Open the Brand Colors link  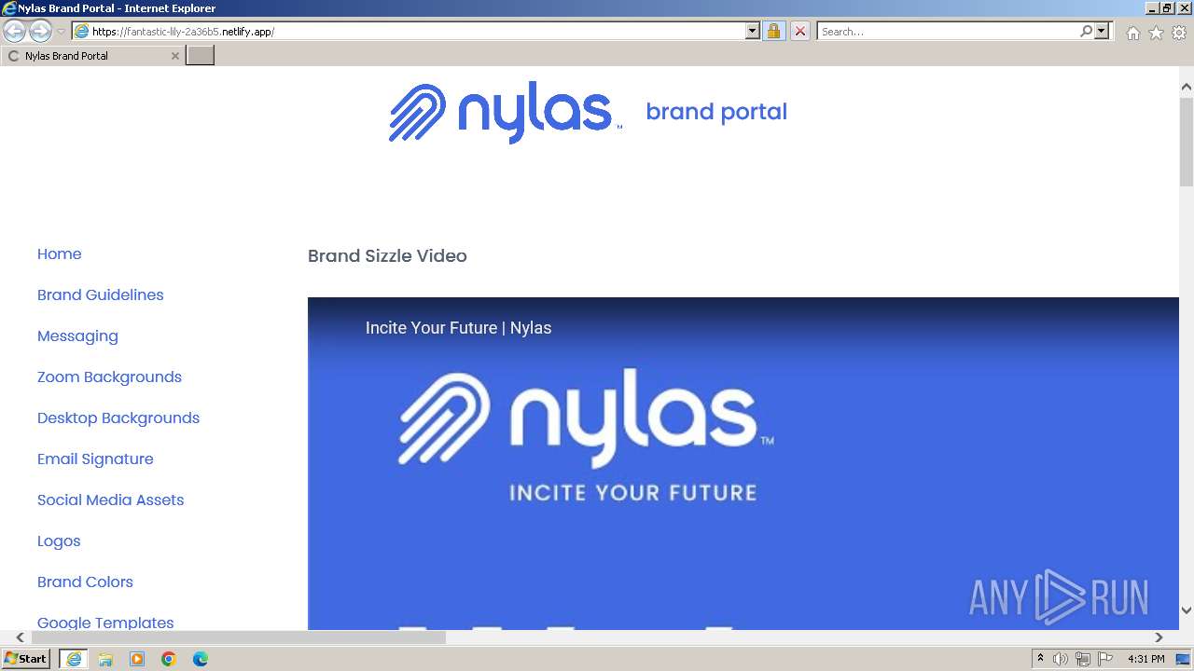pos(85,582)
